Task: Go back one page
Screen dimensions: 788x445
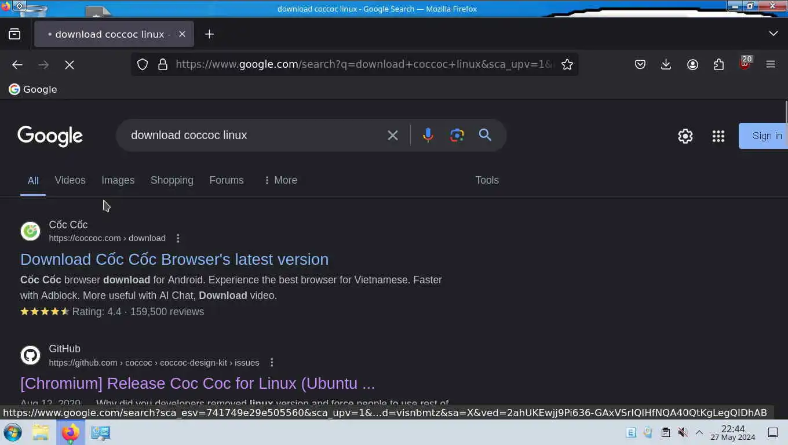Action: [x=17, y=65]
